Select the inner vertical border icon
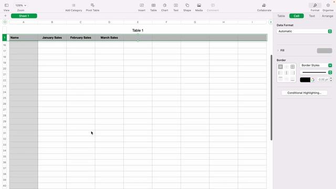The width and height of the screenshot is (336, 189). [x=287, y=73]
